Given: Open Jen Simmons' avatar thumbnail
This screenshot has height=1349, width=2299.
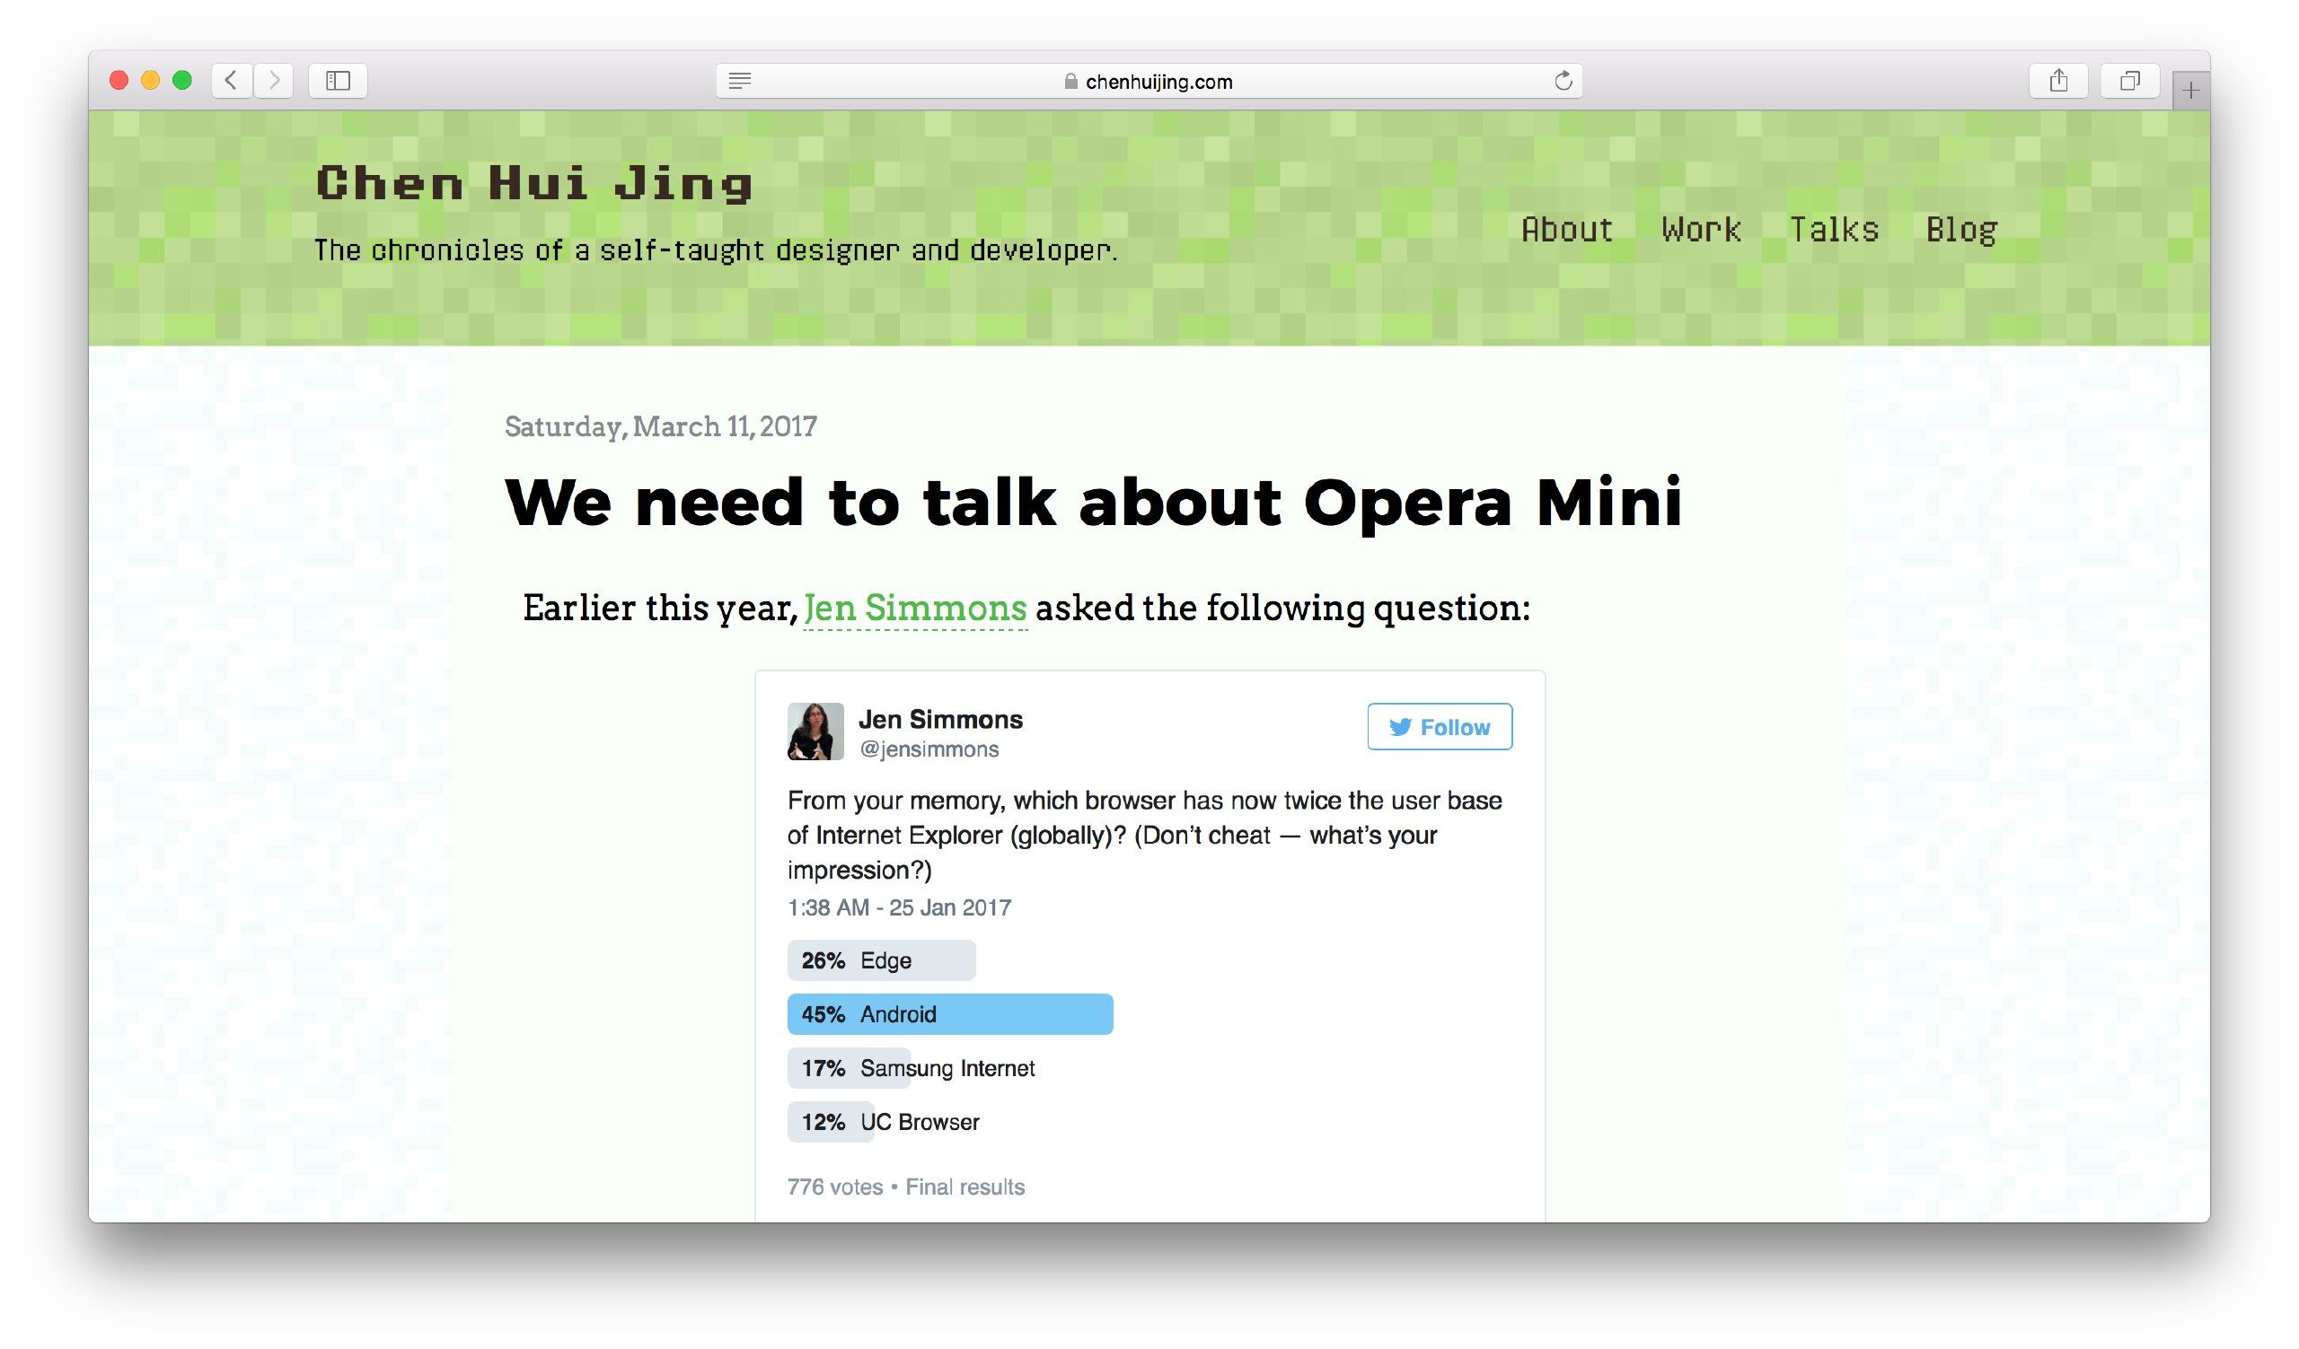Looking at the screenshot, I should click(x=815, y=731).
